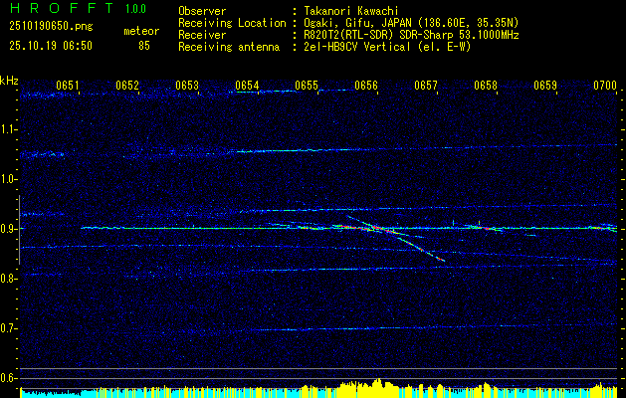626x398 pixels.
Task: Click the 0652 time marker
Action: pos(127,86)
